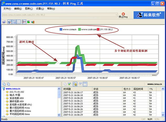This screenshot has height=122, width=166.
Task: Click the second copy icon above host tree
Action: [x=8, y=84]
